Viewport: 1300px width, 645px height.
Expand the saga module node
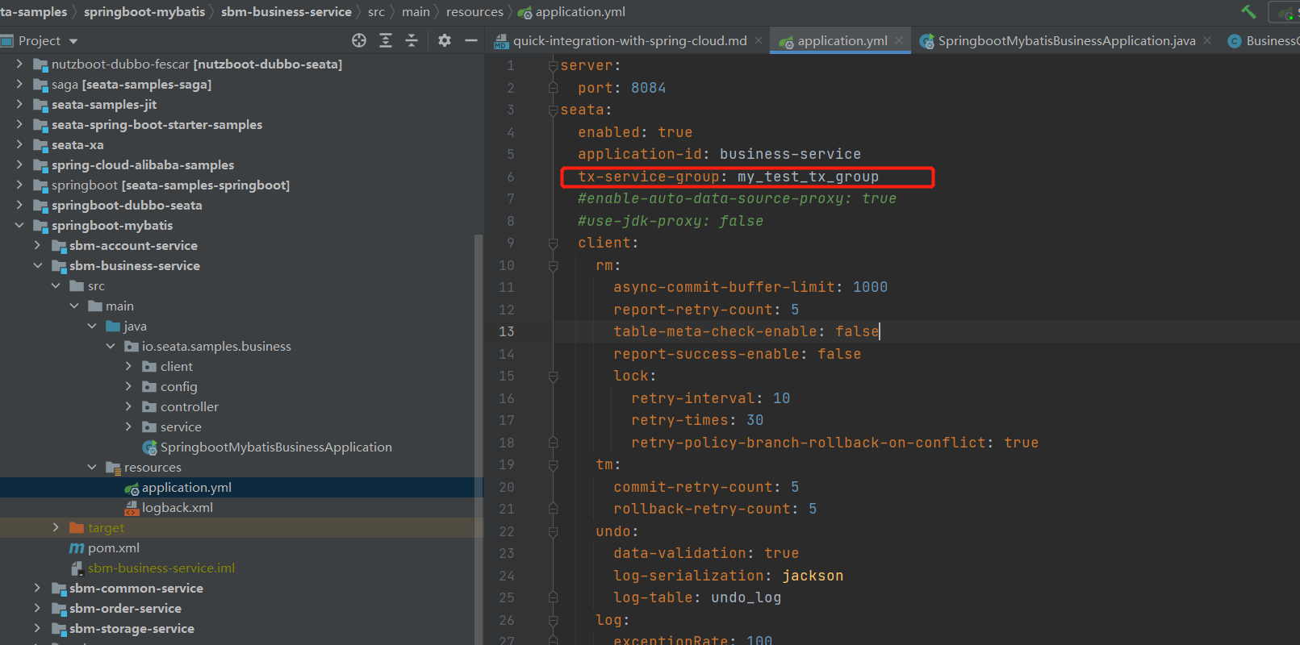tap(19, 84)
